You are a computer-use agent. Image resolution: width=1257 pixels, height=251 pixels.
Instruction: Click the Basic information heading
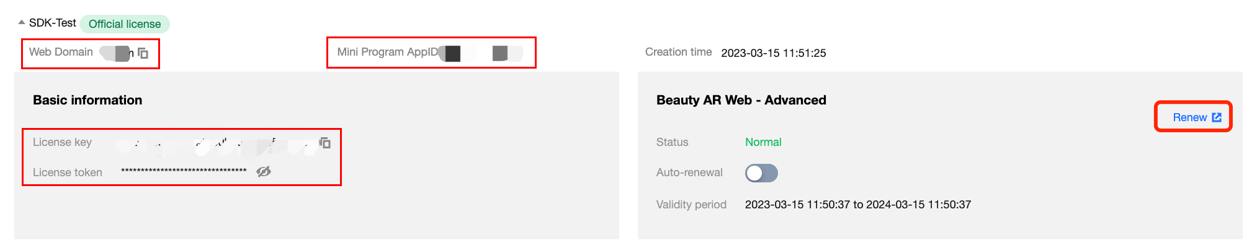click(87, 100)
